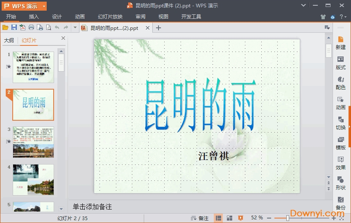Open the 插入 ribbon tab
Image resolution: width=351 pixels, height=223 pixels.
(x=34, y=16)
